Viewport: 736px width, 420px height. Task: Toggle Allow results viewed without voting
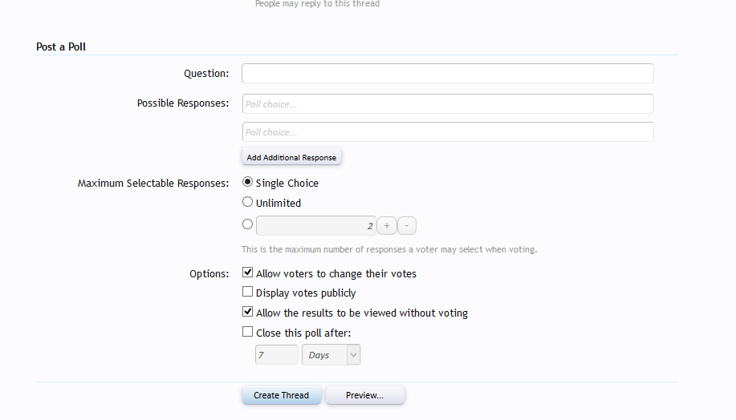click(248, 313)
